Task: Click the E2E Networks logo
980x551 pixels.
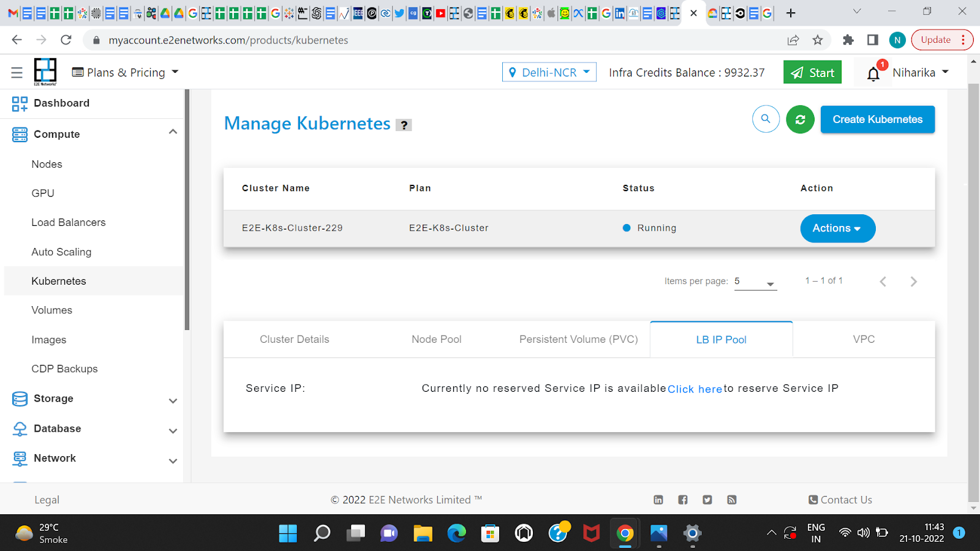Action: 45,72
